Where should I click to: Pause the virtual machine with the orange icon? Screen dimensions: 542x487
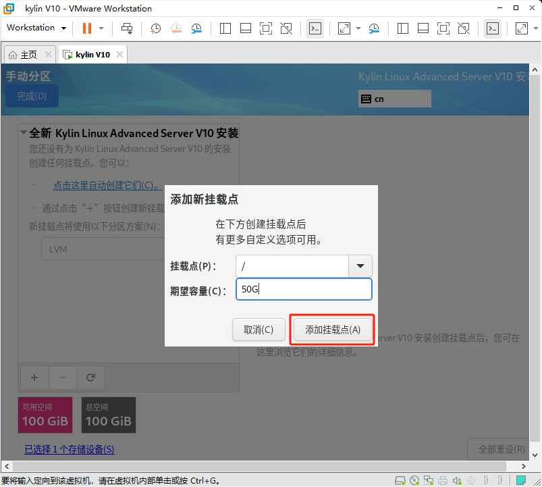87,28
